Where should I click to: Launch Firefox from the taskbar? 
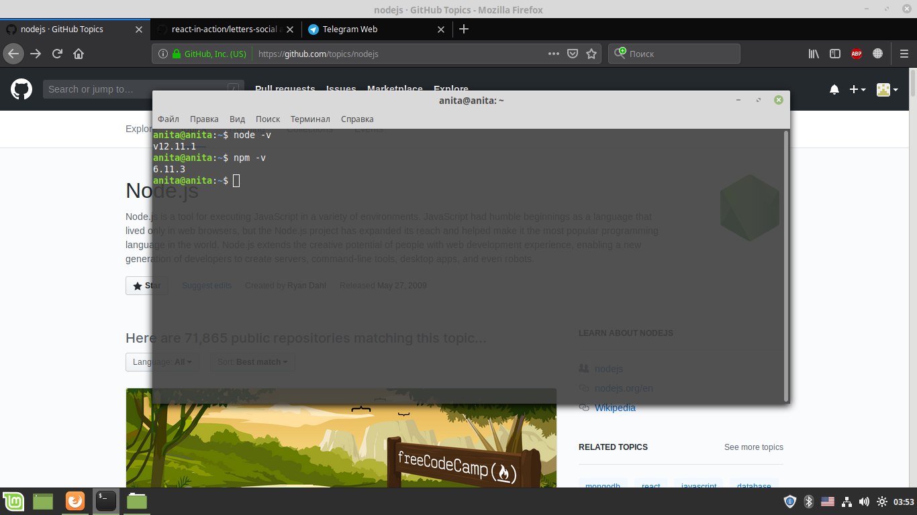point(75,501)
